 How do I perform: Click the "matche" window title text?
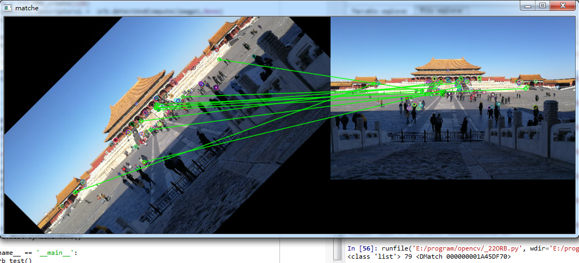[27, 8]
